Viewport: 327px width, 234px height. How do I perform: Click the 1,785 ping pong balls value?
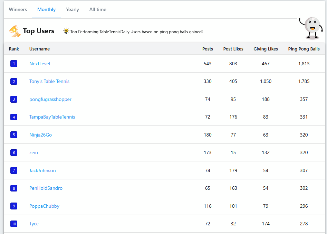tap(304, 82)
